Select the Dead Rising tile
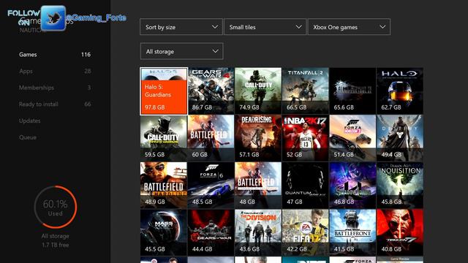The image size is (468, 263). pyautogui.click(x=258, y=138)
